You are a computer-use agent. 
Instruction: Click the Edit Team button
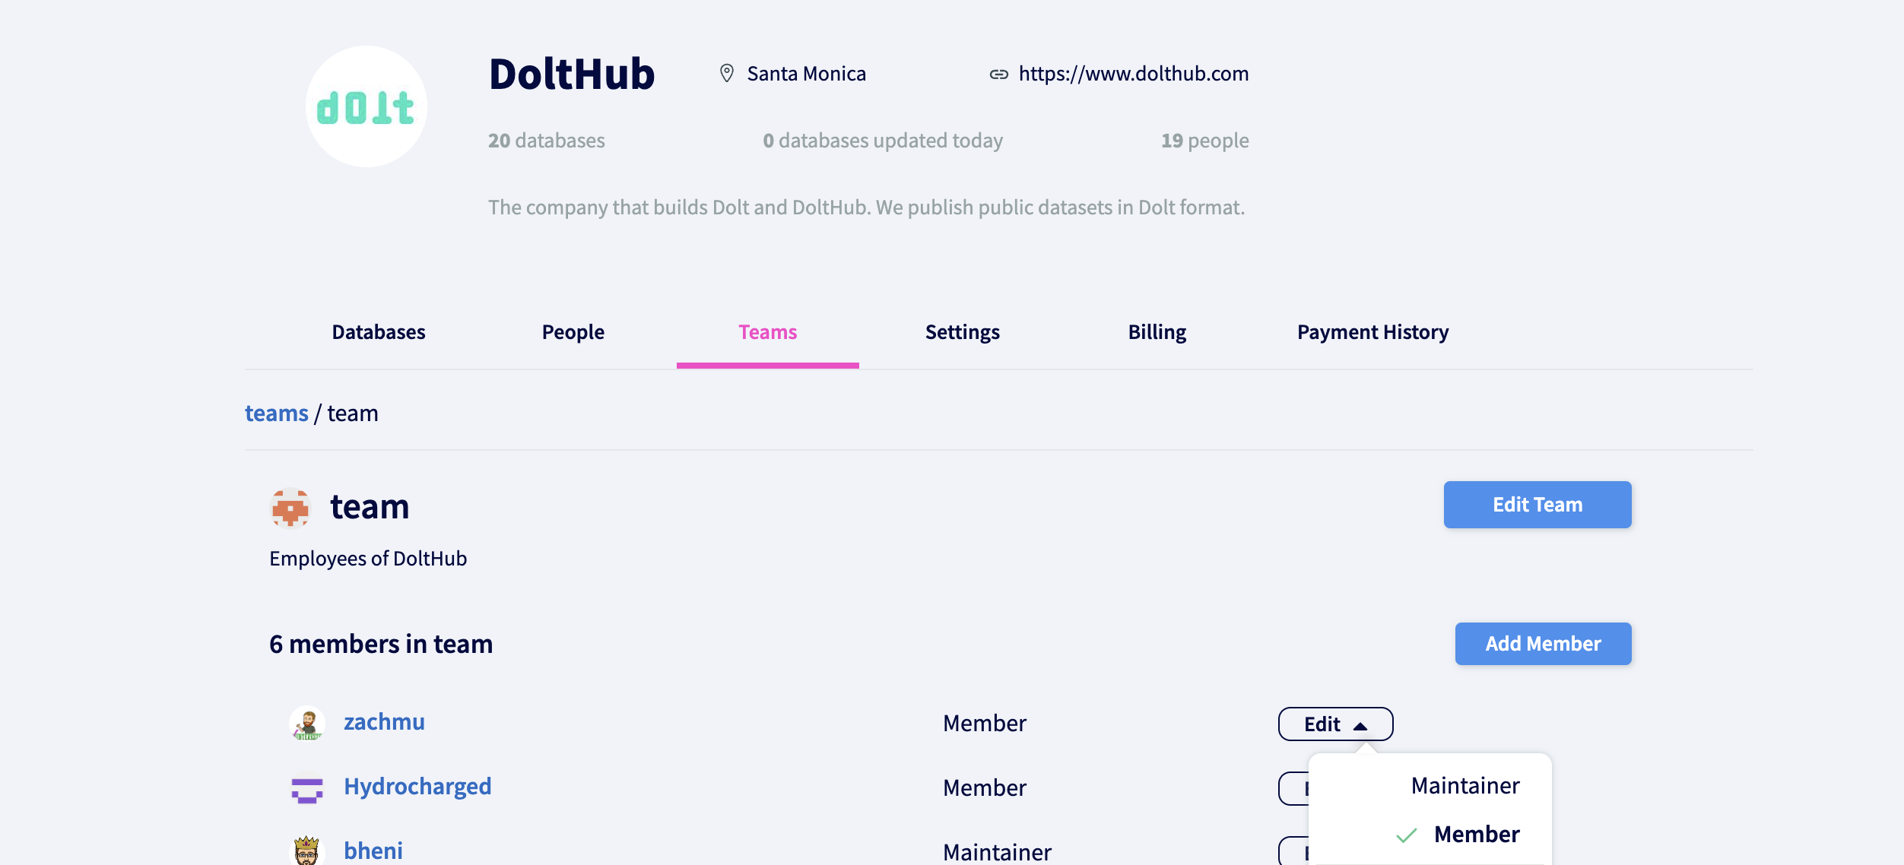1536,504
